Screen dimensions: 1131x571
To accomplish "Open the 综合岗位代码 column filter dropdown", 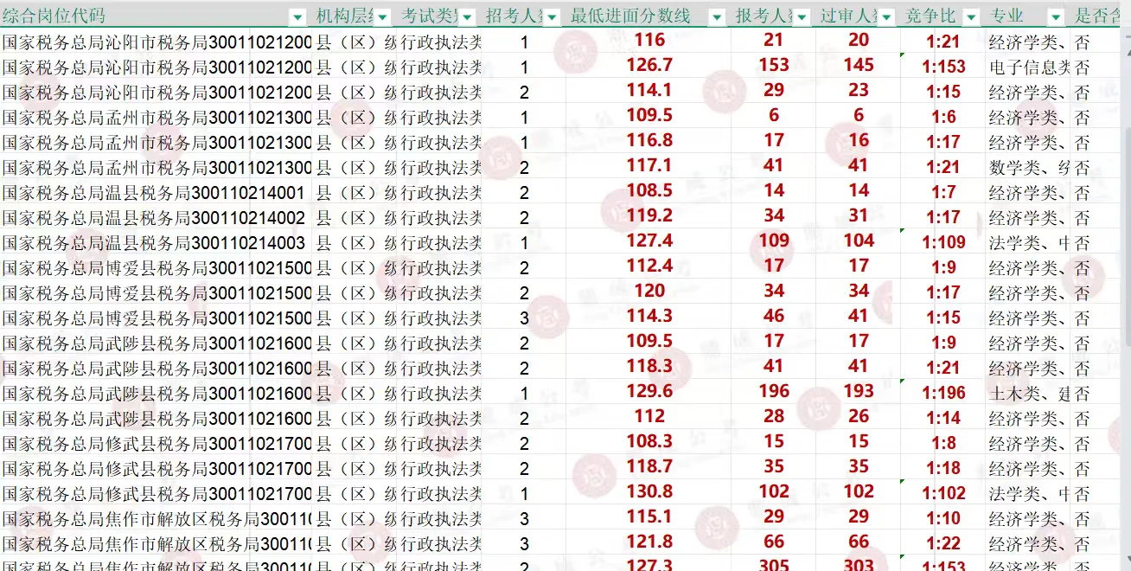I will (298, 16).
